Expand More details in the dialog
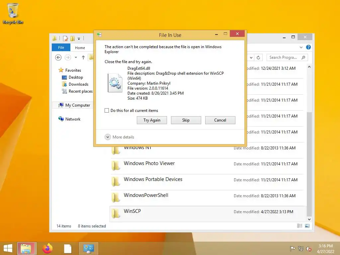340x255 pixels. (120, 137)
